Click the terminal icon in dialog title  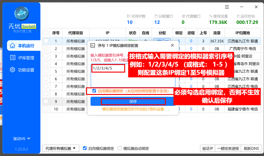coord(93,45)
